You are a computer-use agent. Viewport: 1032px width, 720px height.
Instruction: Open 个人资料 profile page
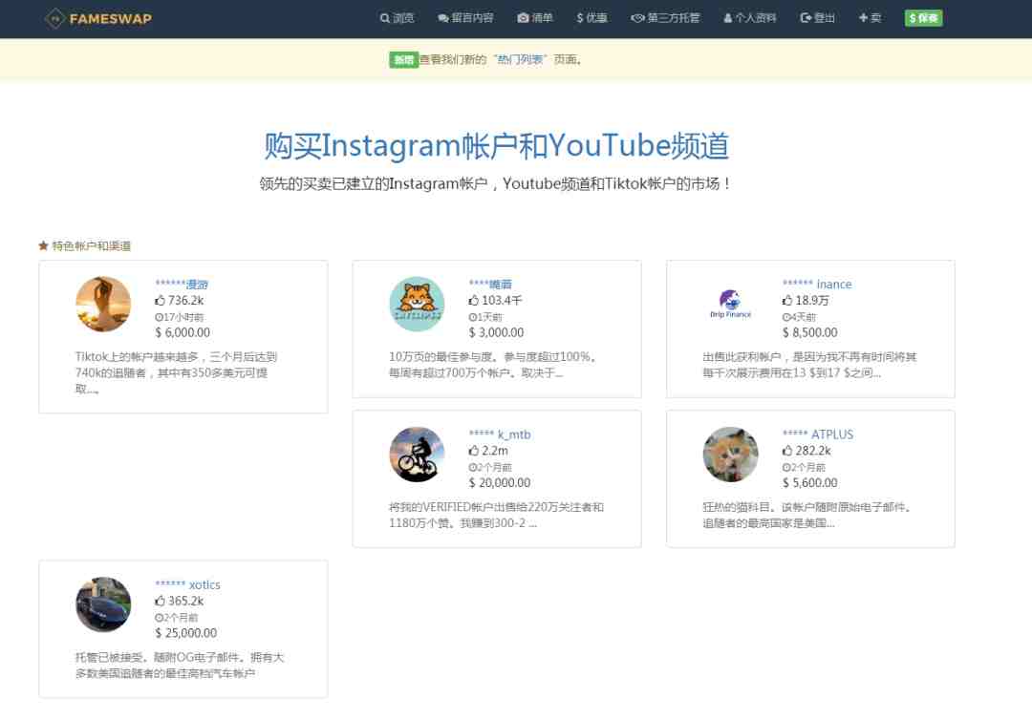pyautogui.click(x=750, y=18)
